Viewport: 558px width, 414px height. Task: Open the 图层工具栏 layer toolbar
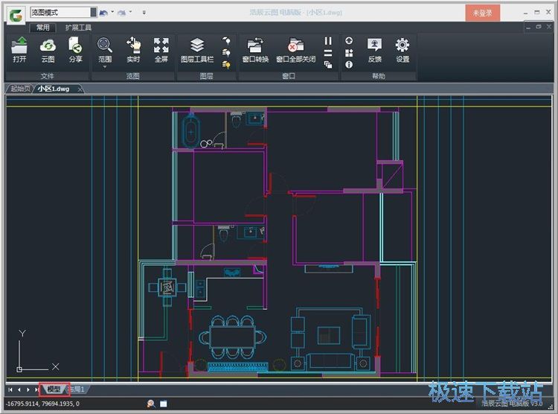197,46
